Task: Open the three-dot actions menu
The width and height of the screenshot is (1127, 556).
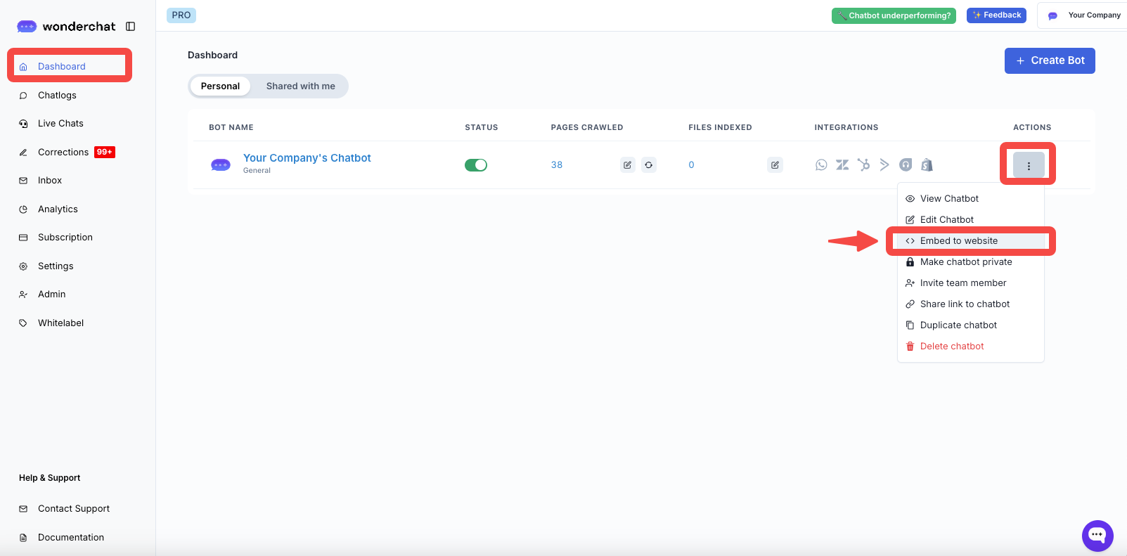Action: (x=1028, y=166)
